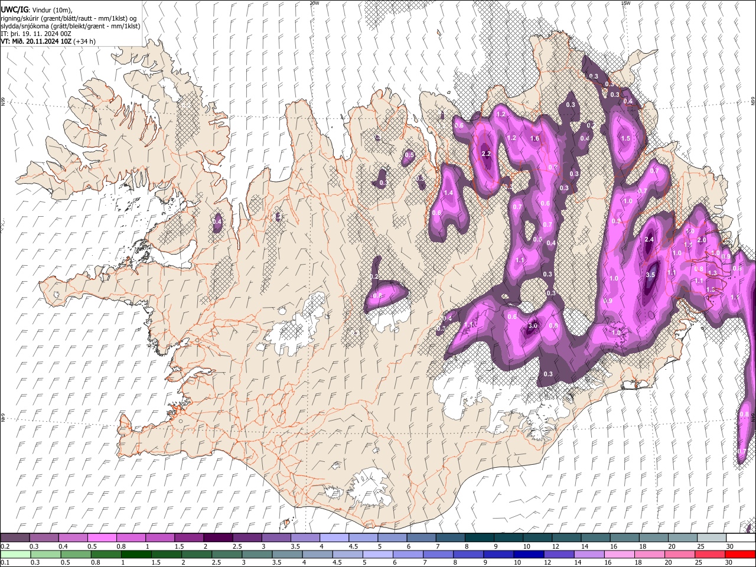Select the 'IT: þri. 19. 11. 2024 00Z' line
This screenshot has width=756, height=567.
(35, 34)
